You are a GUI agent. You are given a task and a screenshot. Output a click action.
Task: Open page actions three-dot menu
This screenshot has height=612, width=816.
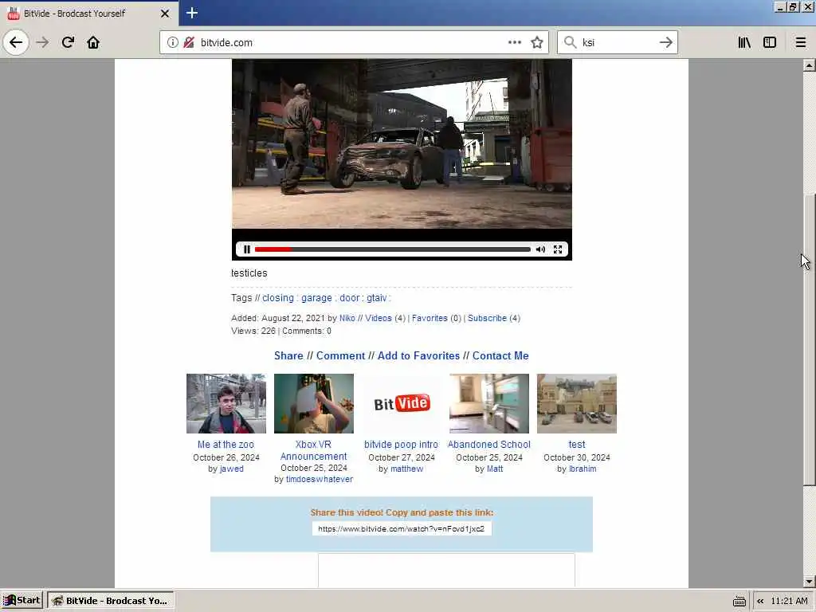[x=514, y=42]
